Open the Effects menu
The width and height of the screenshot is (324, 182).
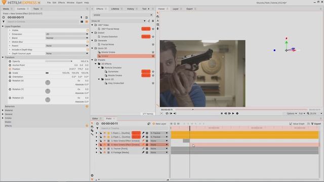pos(61,3)
